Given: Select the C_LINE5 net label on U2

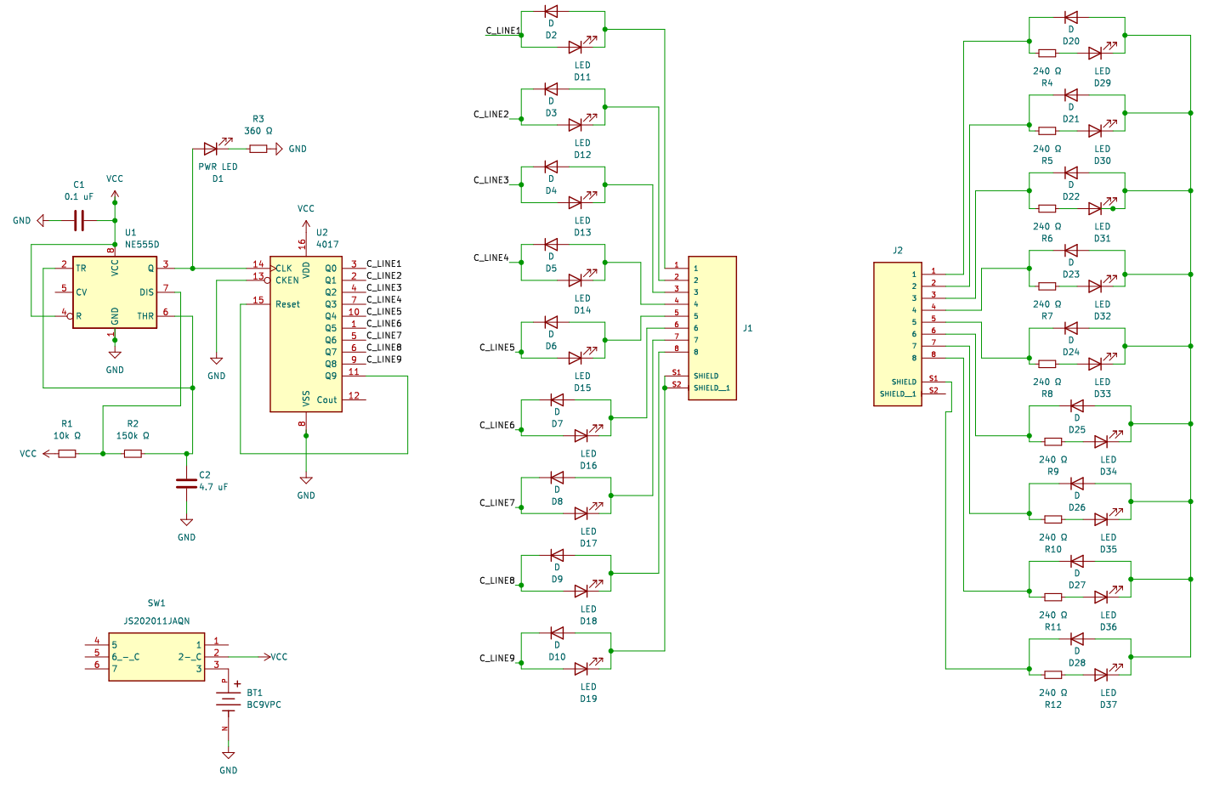Looking at the screenshot, I should (384, 312).
